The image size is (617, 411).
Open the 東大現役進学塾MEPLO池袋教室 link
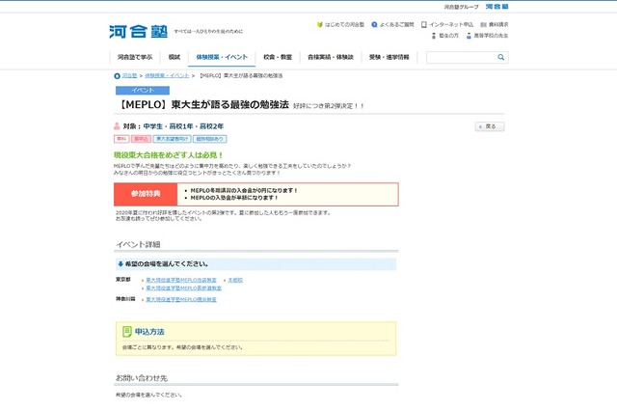[181, 281]
